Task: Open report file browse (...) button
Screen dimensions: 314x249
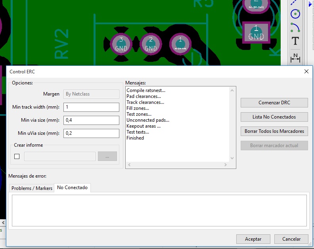Action: 107,156
